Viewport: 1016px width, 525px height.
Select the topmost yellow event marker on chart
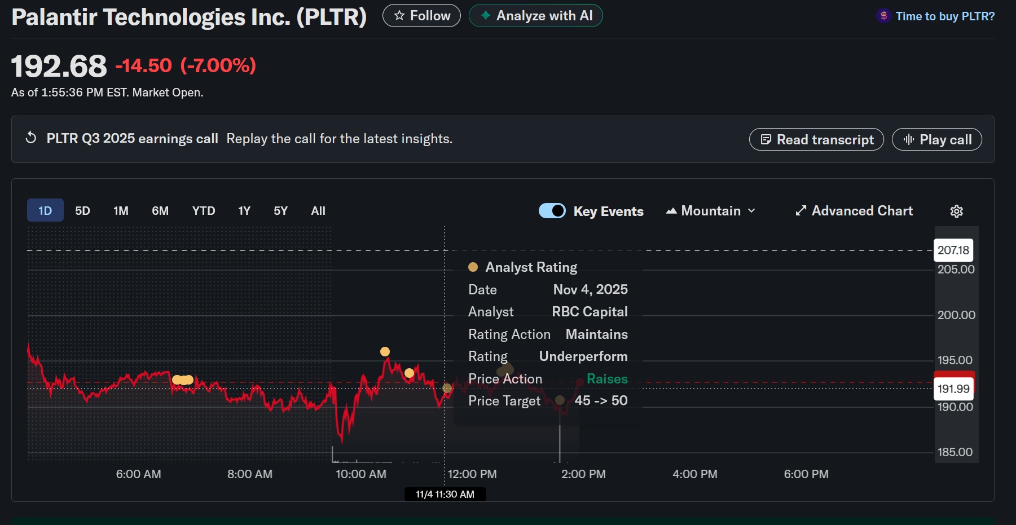point(385,351)
